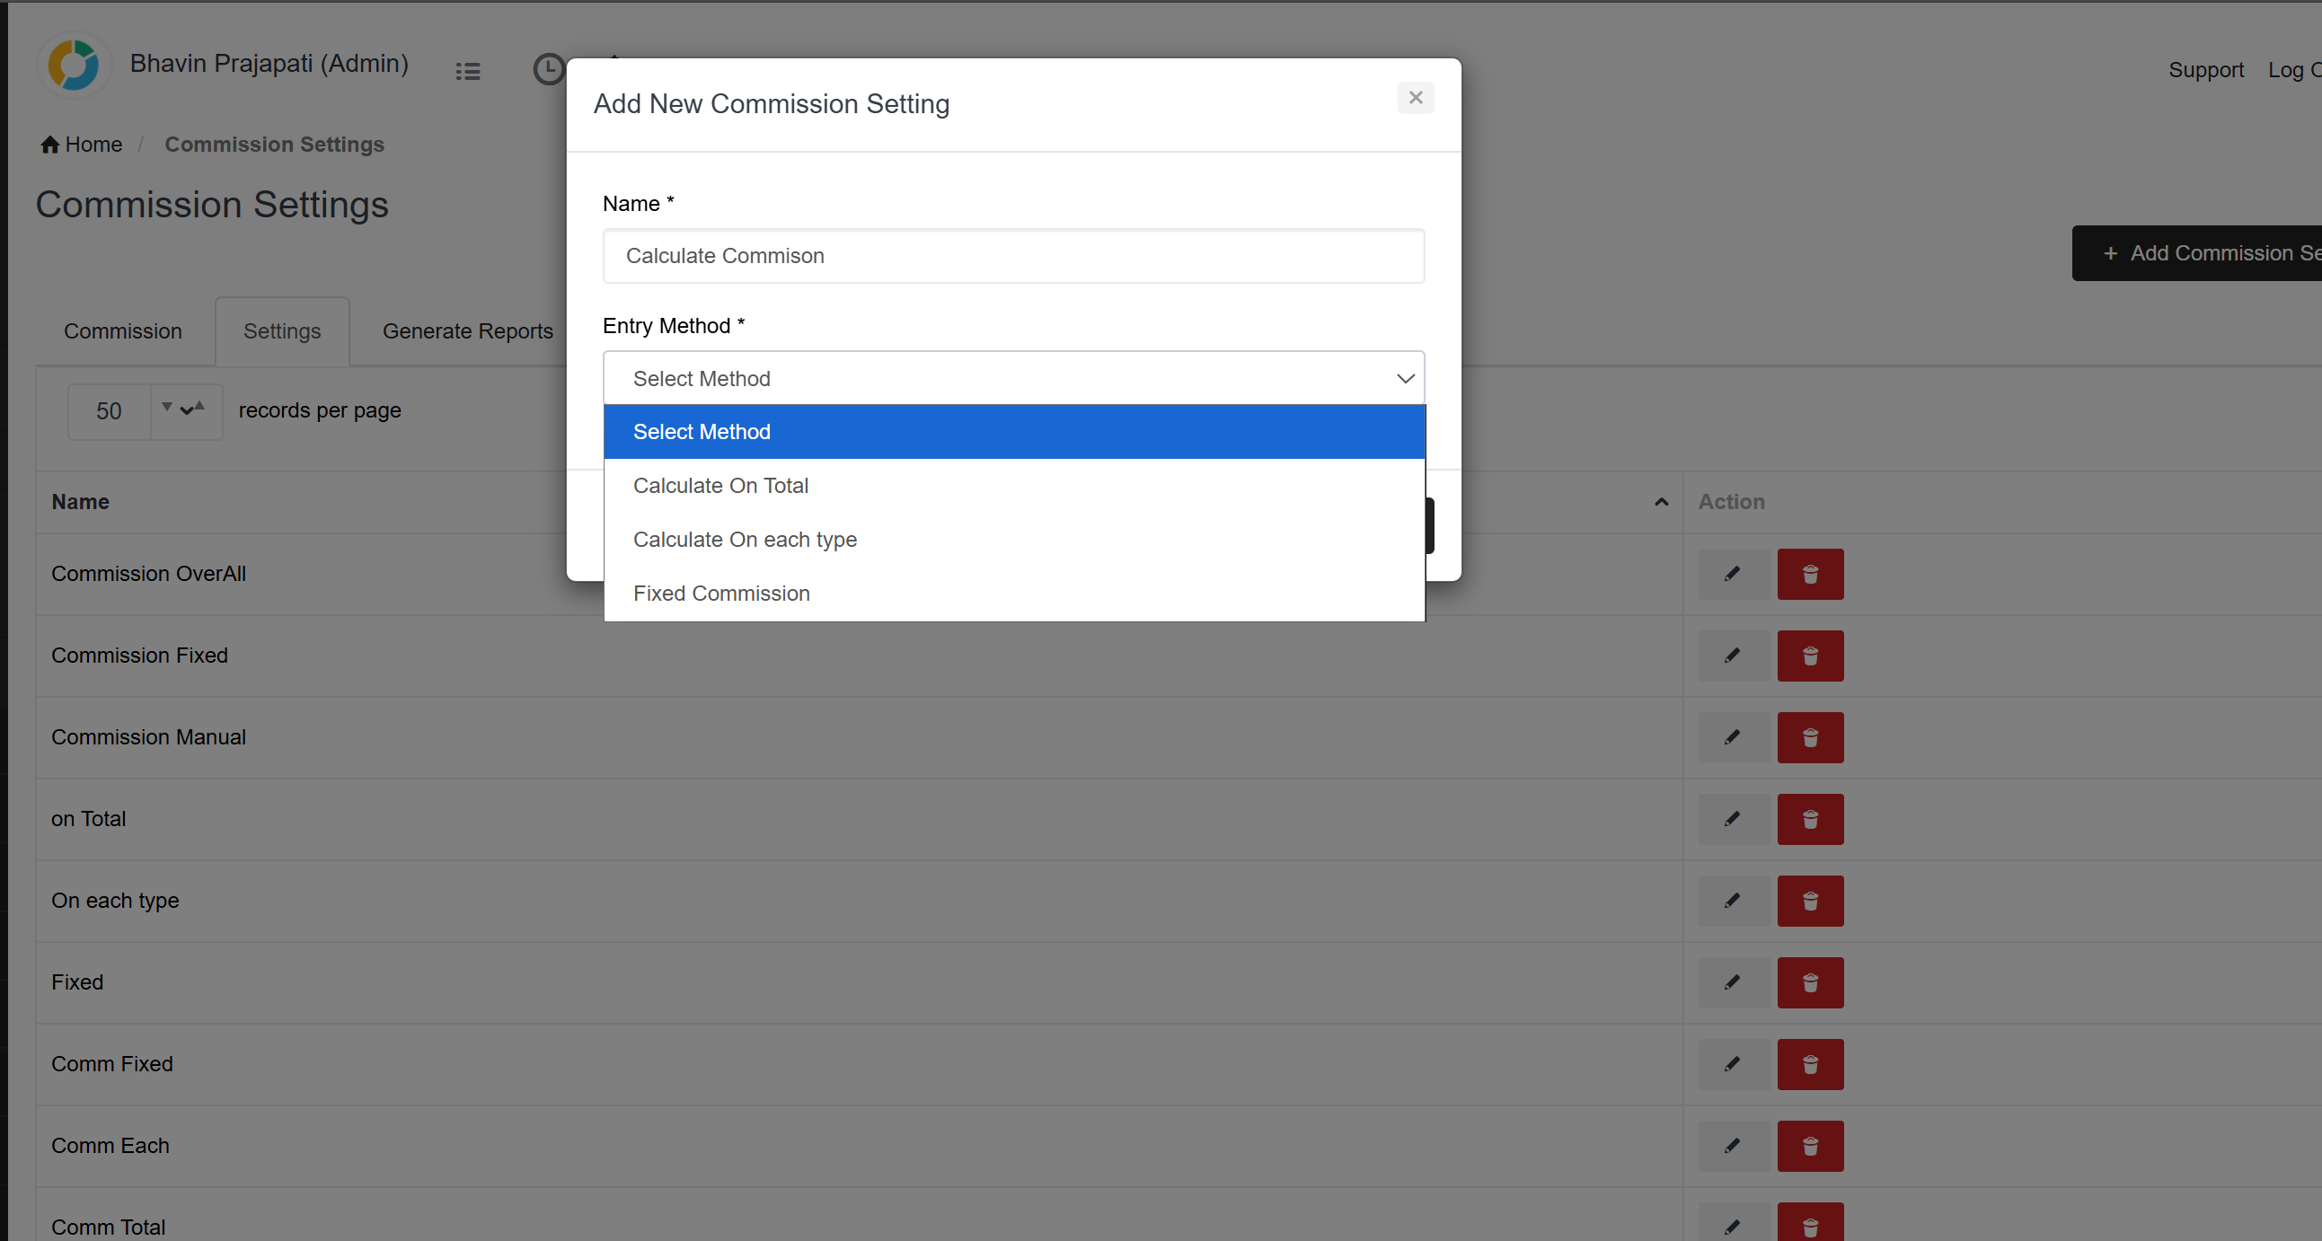Focus the Name input field
This screenshot has height=1241, width=2322.
[x=1012, y=256]
